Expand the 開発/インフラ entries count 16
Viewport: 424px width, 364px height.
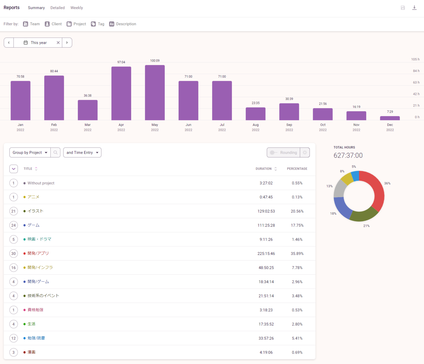[x=14, y=267]
